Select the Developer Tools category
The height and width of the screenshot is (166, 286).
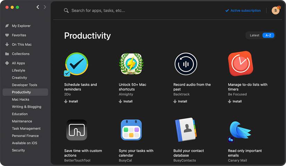click(x=25, y=85)
